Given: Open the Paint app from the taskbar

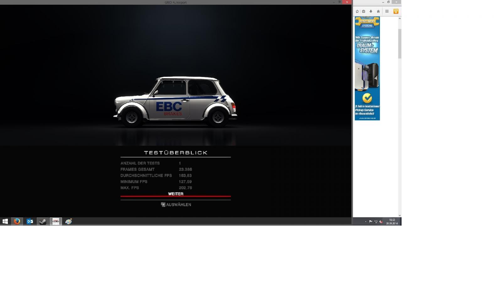Looking at the screenshot, I should [x=68, y=221].
